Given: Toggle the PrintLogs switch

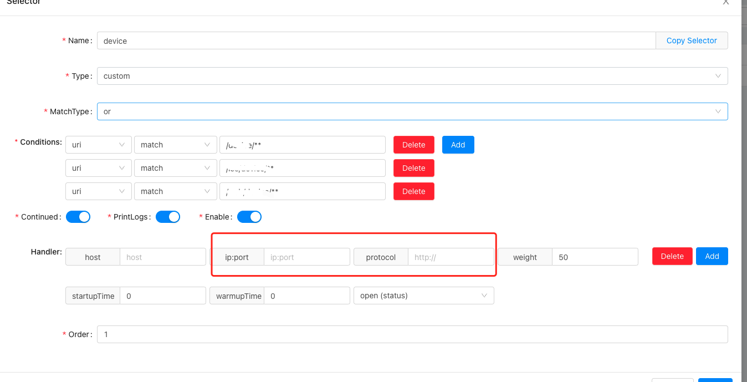Looking at the screenshot, I should click(x=168, y=217).
